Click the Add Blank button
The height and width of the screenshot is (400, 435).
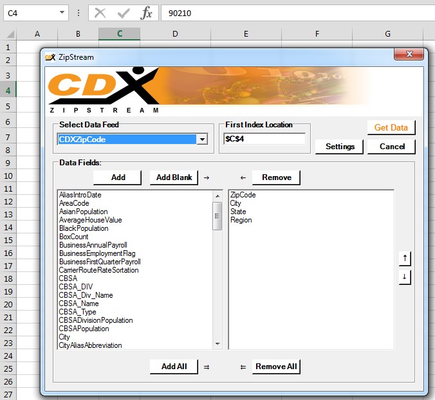(174, 177)
